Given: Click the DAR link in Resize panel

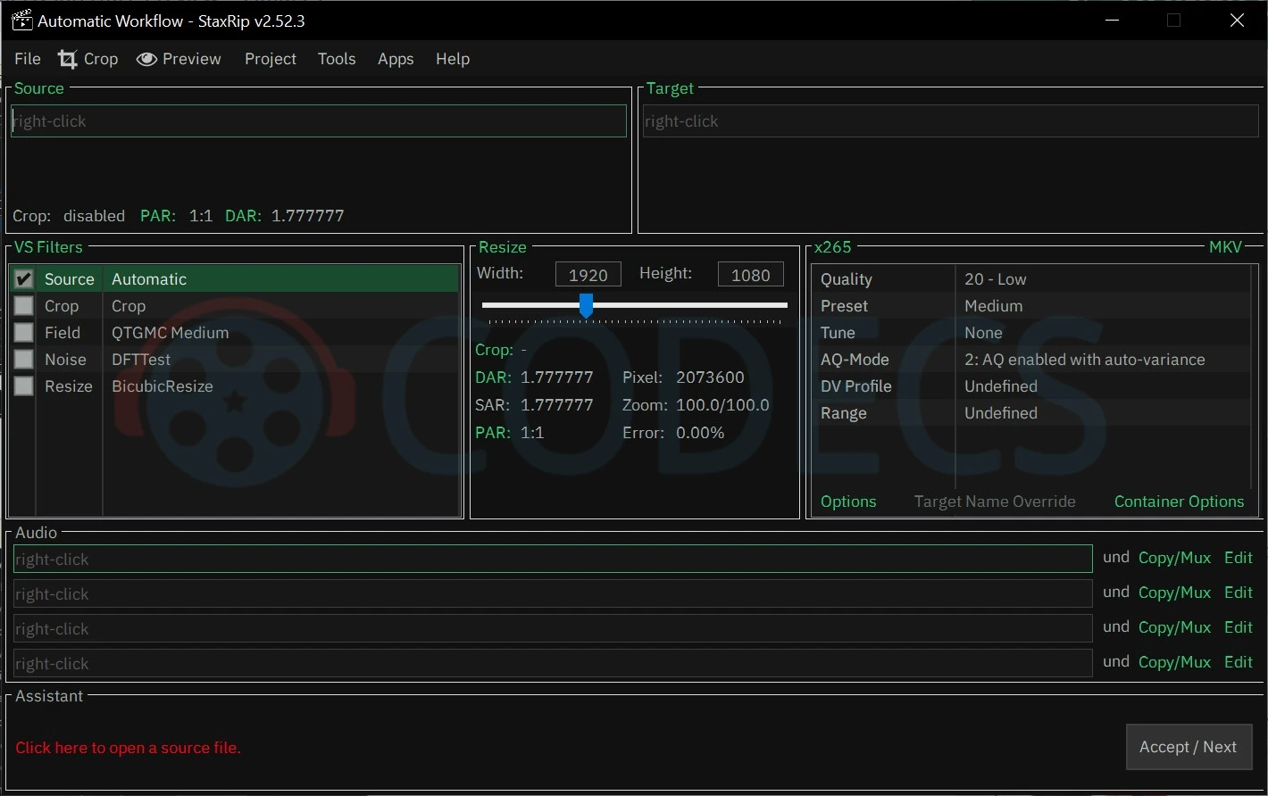Looking at the screenshot, I should pos(493,377).
